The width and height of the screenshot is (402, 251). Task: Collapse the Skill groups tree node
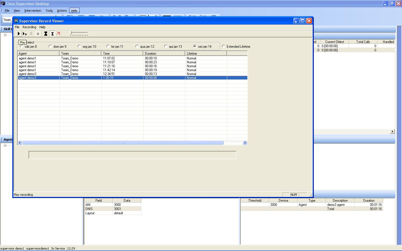(x=5, y=35)
